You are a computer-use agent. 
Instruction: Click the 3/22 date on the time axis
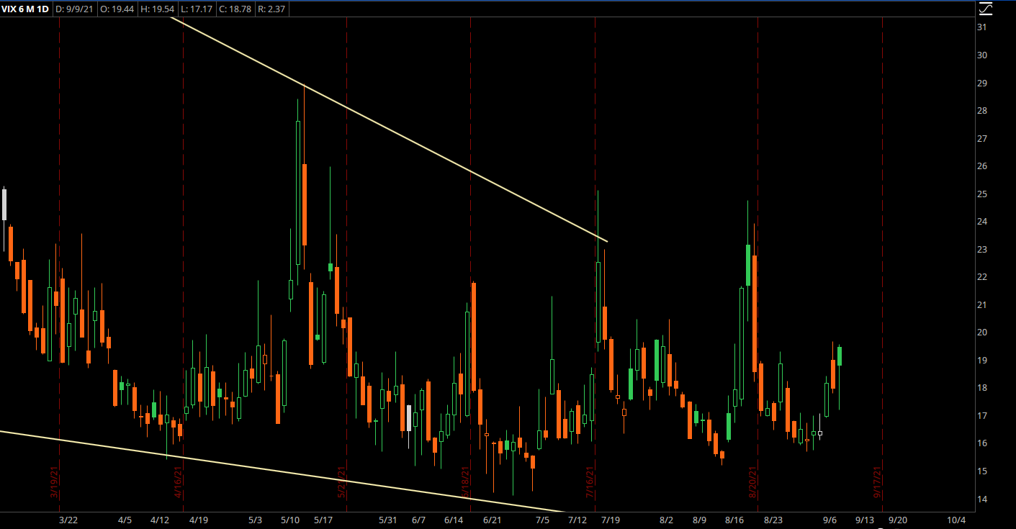(68, 520)
